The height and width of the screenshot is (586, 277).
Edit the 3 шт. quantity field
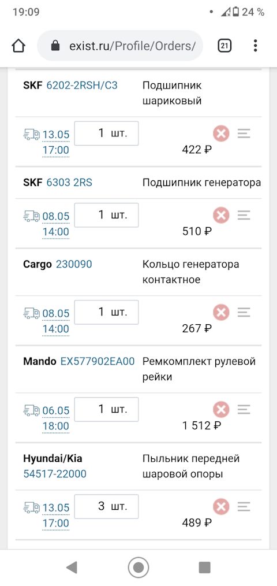pos(106,506)
